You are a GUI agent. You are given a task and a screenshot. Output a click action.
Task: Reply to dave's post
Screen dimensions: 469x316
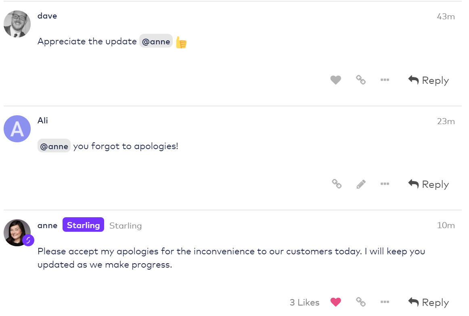point(429,80)
